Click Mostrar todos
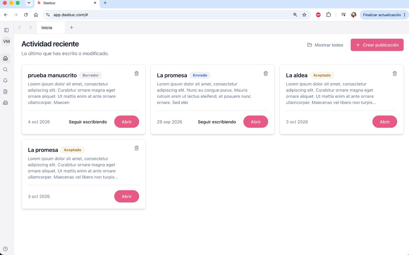The height and width of the screenshot is (255, 409). click(x=325, y=45)
